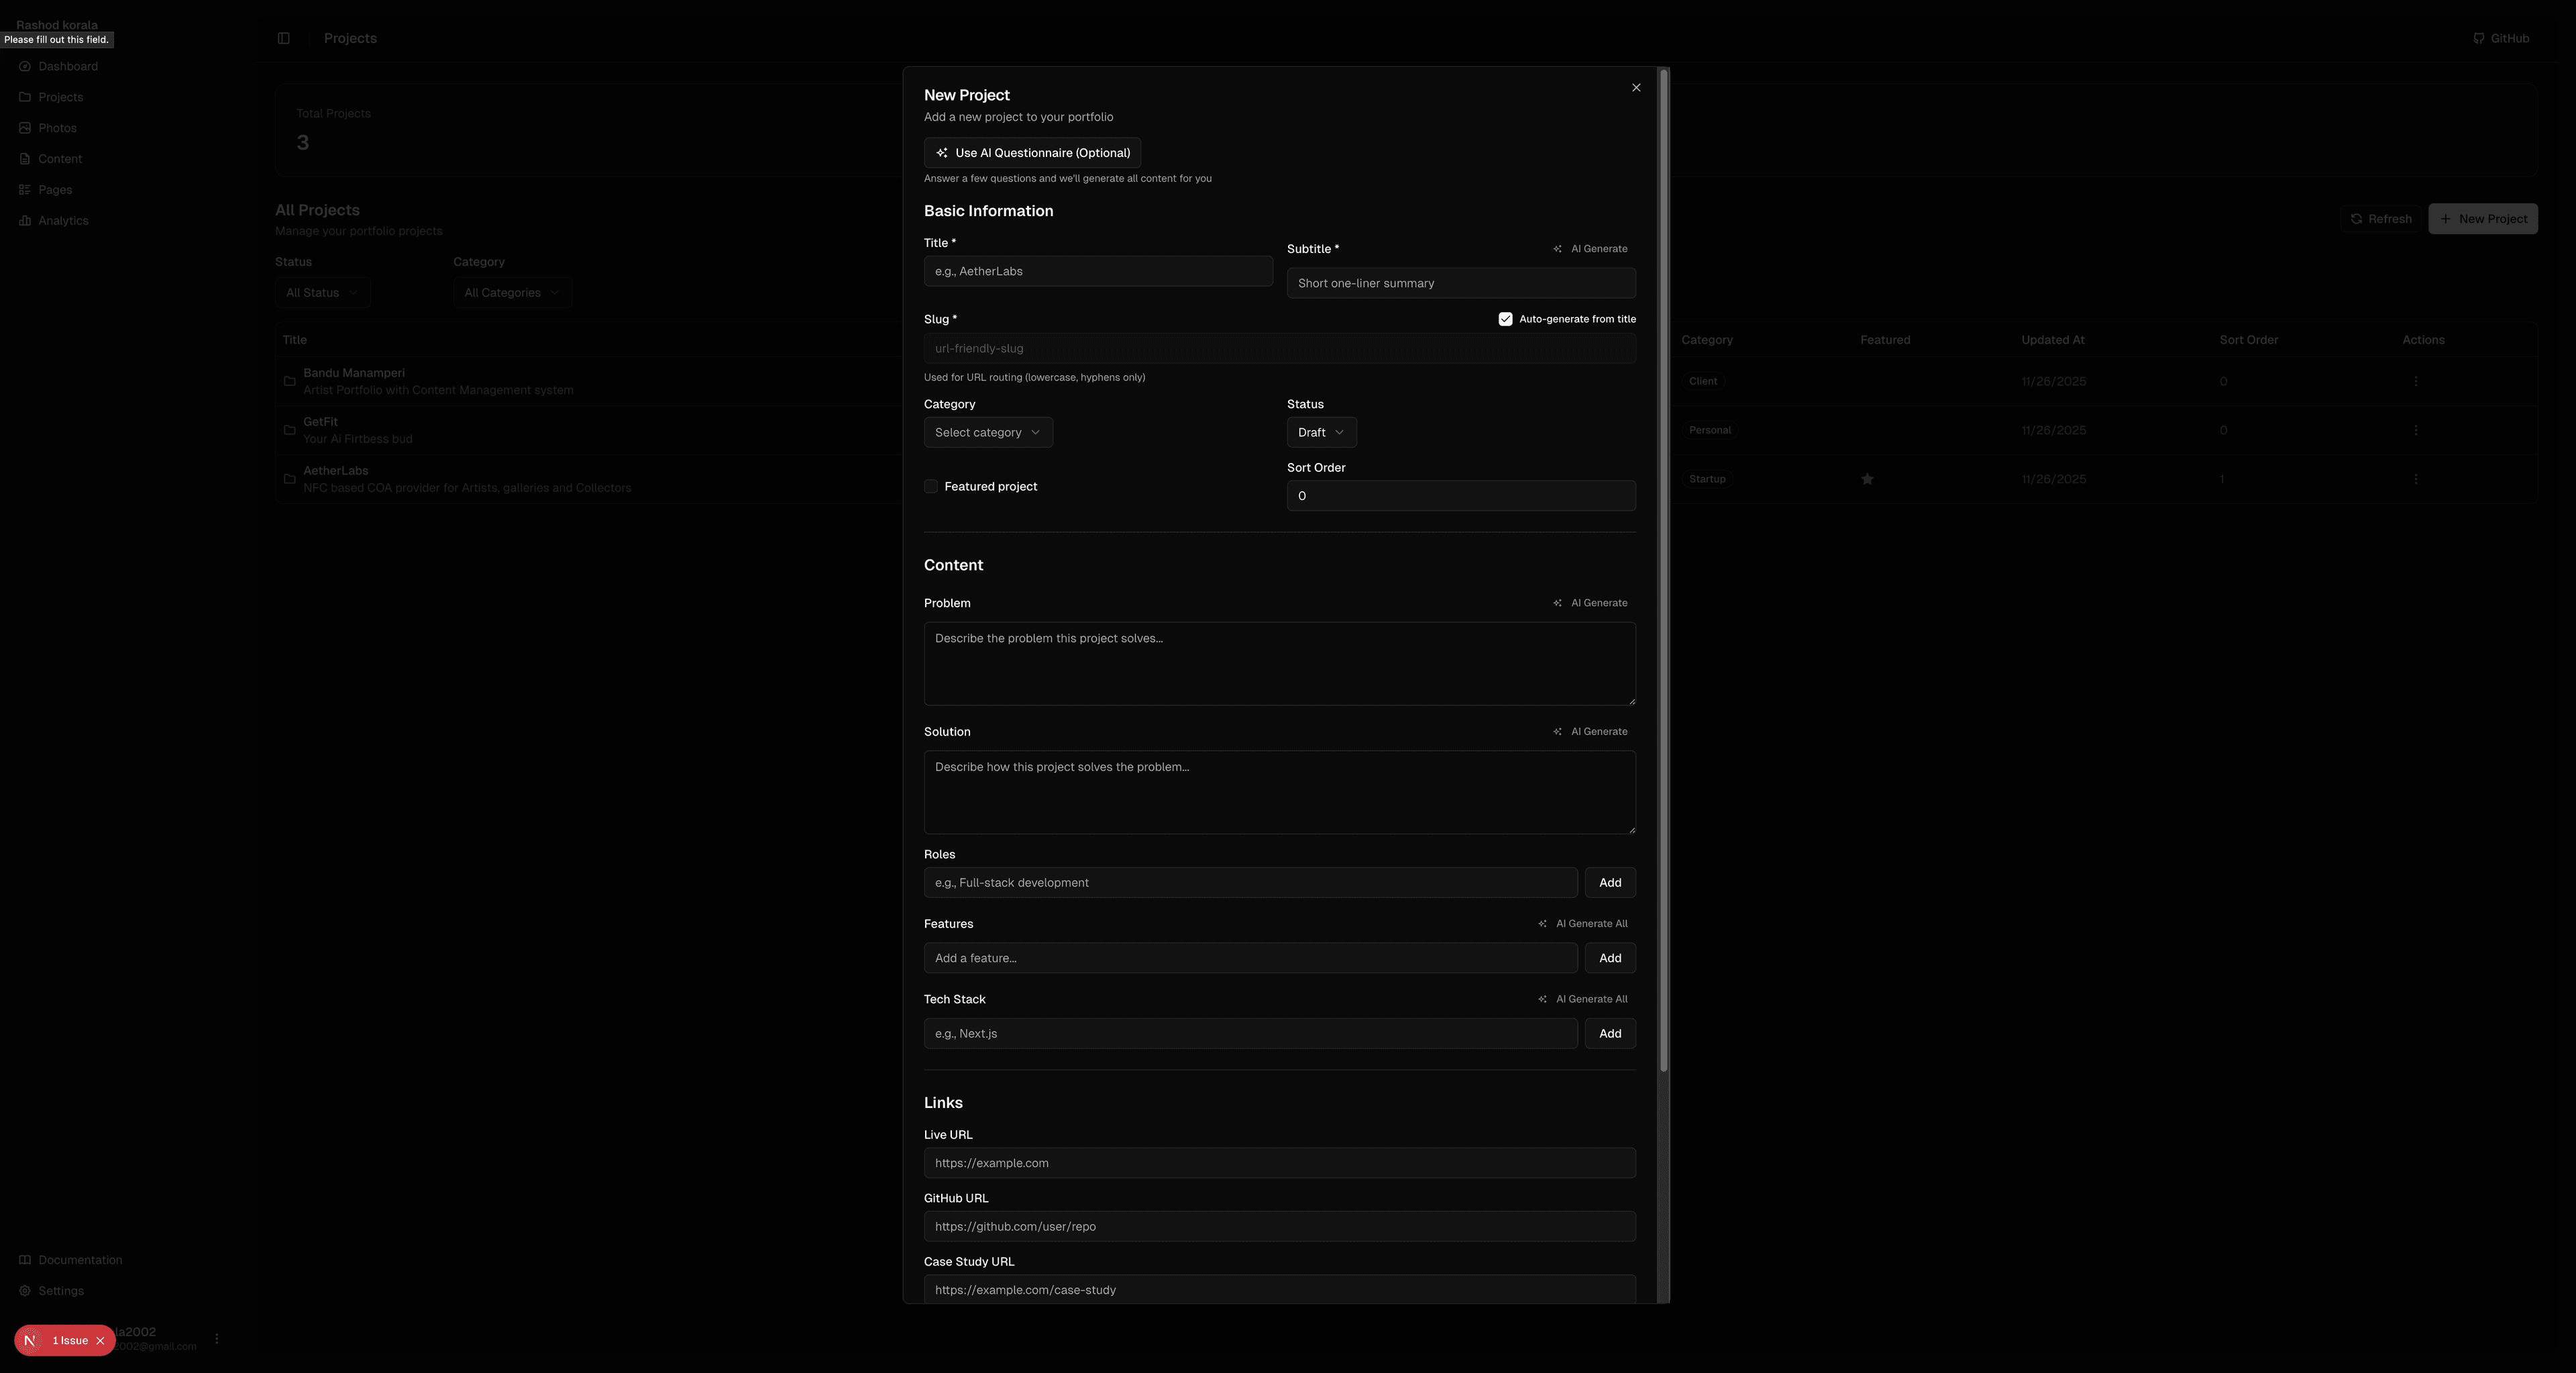The image size is (2576, 1373).
Task: Close the New Project dialog with the X icon
Action: coord(1636,87)
